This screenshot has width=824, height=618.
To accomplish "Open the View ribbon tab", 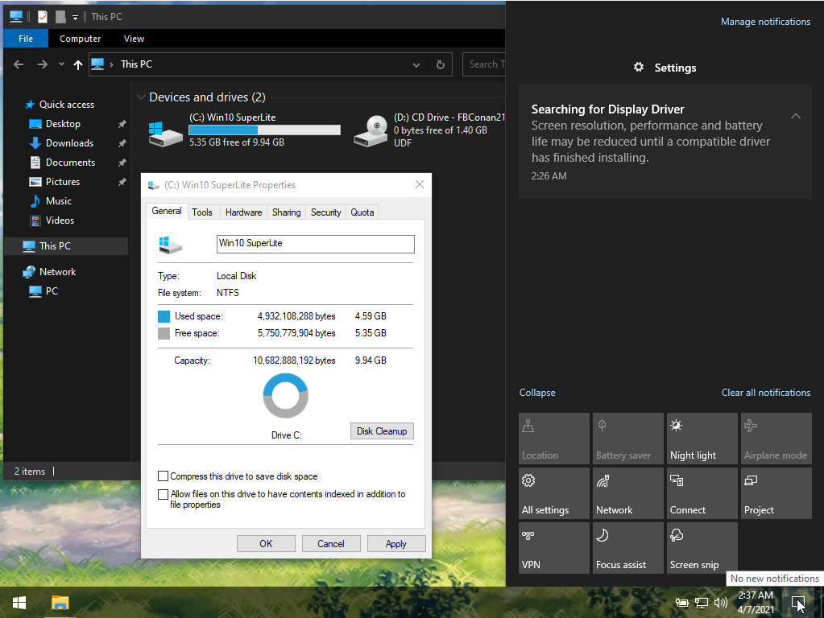I will tap(134, 39).
